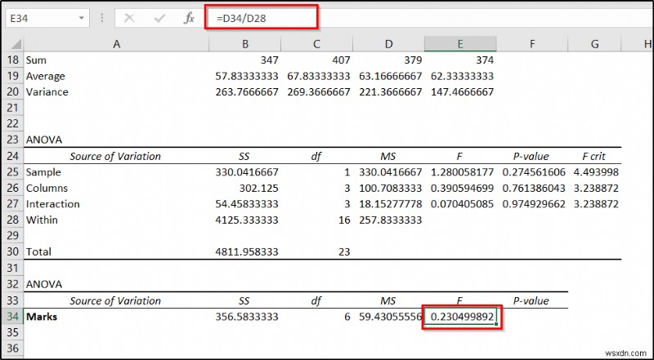Viewport: 654px width, 360px height.
Task: Click Sample SS value 330.0416667 in column B
Action: coord(247,172)
